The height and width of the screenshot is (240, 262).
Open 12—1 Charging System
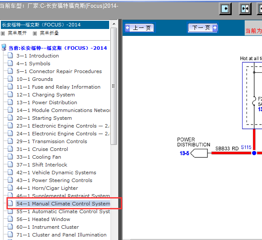pyautogui.click(x=45, y=95)
